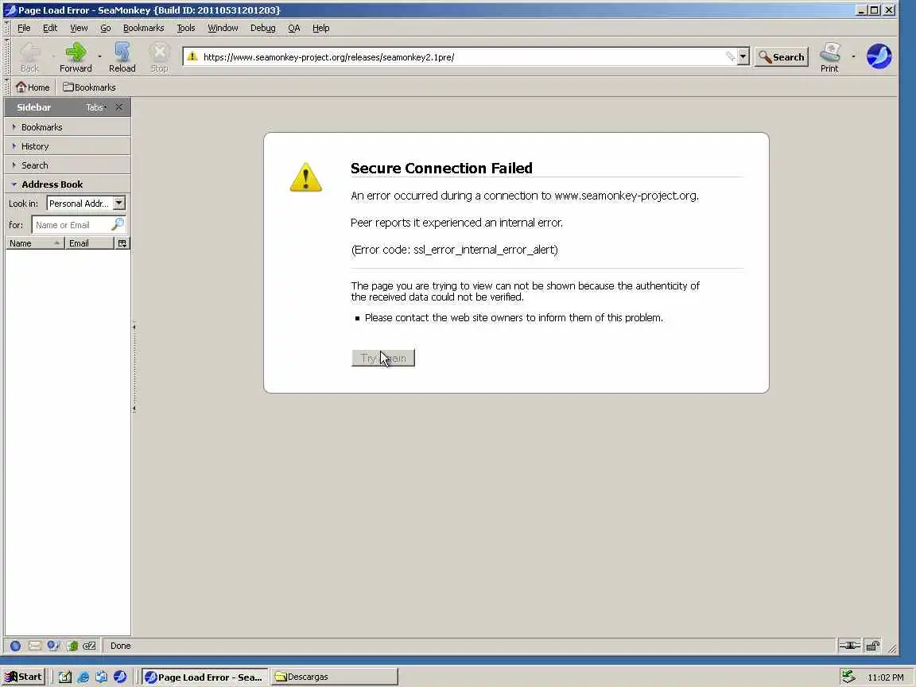Launch Outlook Express from quick launch
This screenshot has width=916, height=687.
pos(102,677)
